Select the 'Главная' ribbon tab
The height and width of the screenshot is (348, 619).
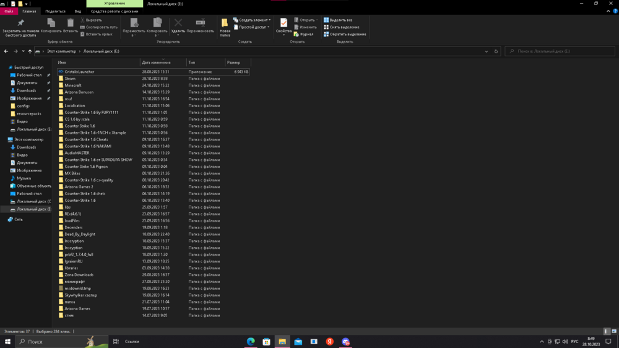tap(29, 11)
